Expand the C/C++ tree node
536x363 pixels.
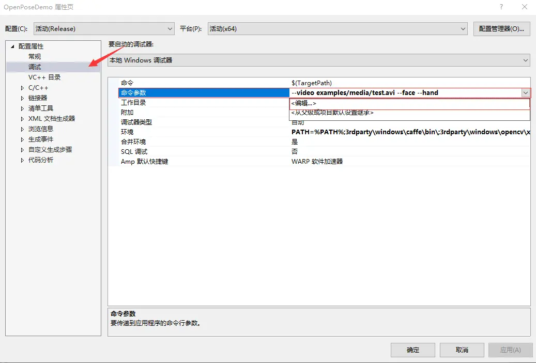[22, 88]
